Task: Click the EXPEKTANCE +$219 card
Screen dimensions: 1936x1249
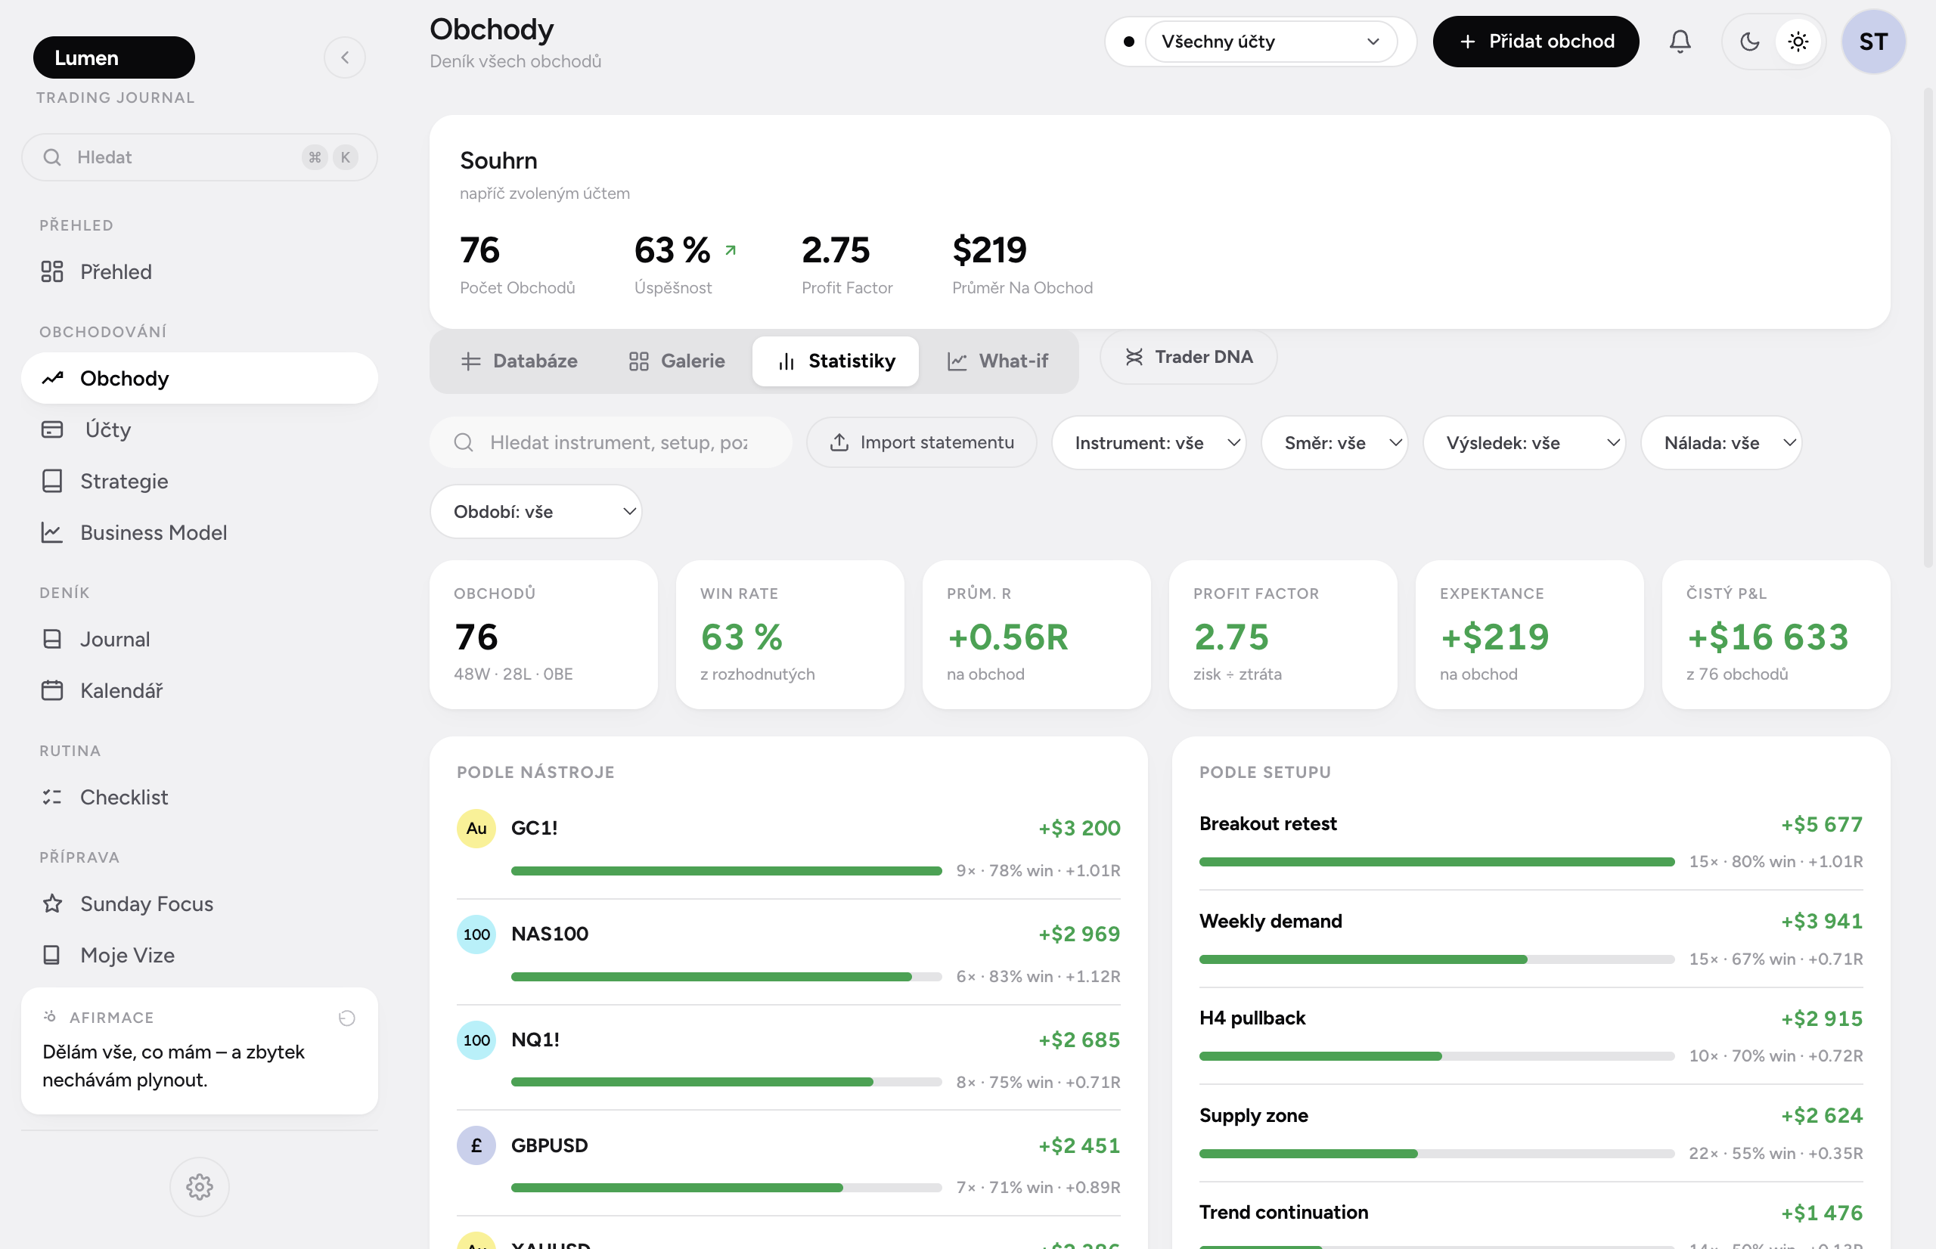Action: point(1529,635)
